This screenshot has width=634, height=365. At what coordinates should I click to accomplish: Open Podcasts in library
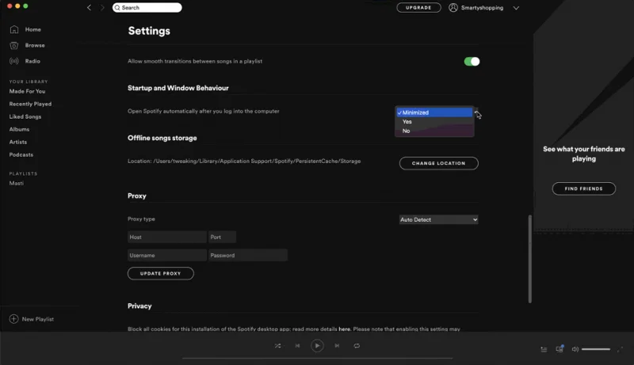tap(21, 154)
